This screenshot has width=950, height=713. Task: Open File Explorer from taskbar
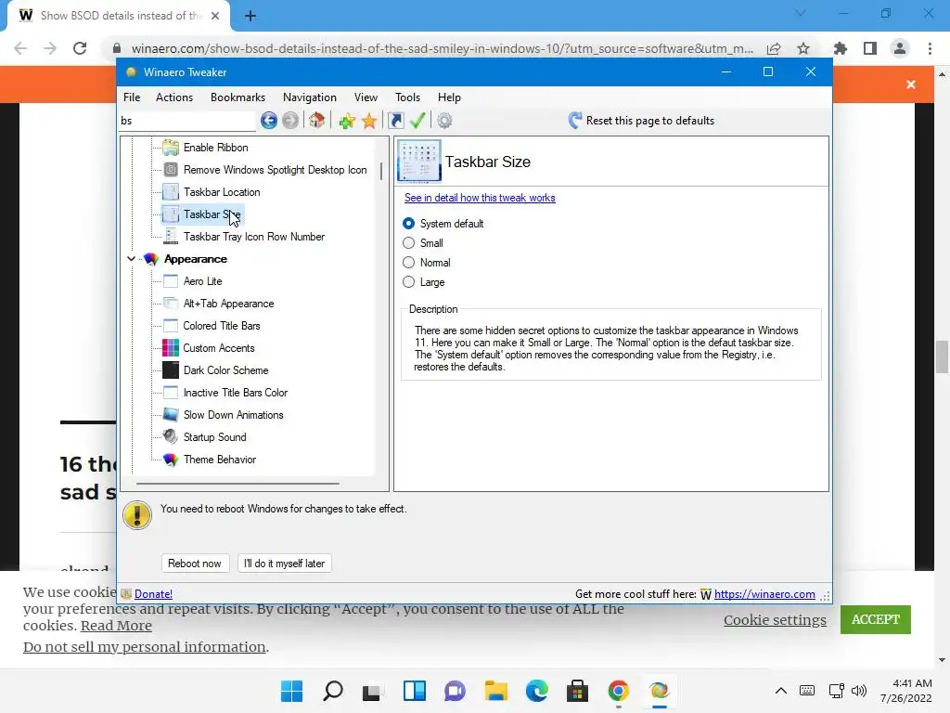[495, 691]
